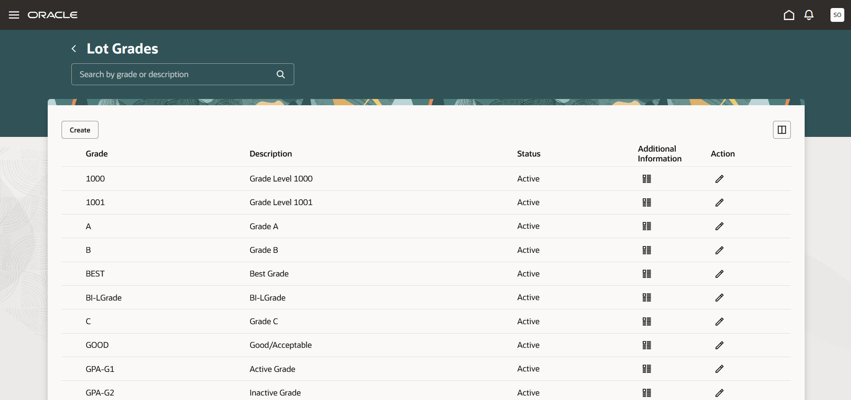Click the 'Best Grade' description
Viewport: 851px width, 400px height.
click(269, 274)
